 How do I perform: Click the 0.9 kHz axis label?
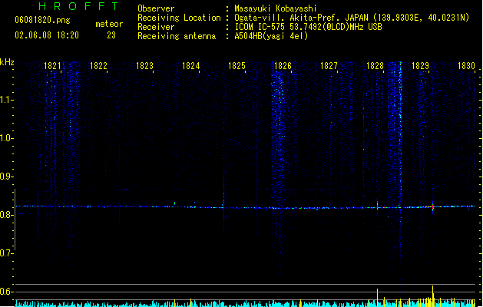coord(6,177)
